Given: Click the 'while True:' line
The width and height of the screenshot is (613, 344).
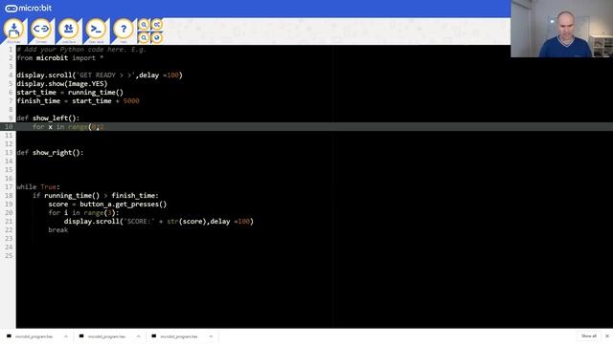Looking at the screenshot, I should click(38, 187).
